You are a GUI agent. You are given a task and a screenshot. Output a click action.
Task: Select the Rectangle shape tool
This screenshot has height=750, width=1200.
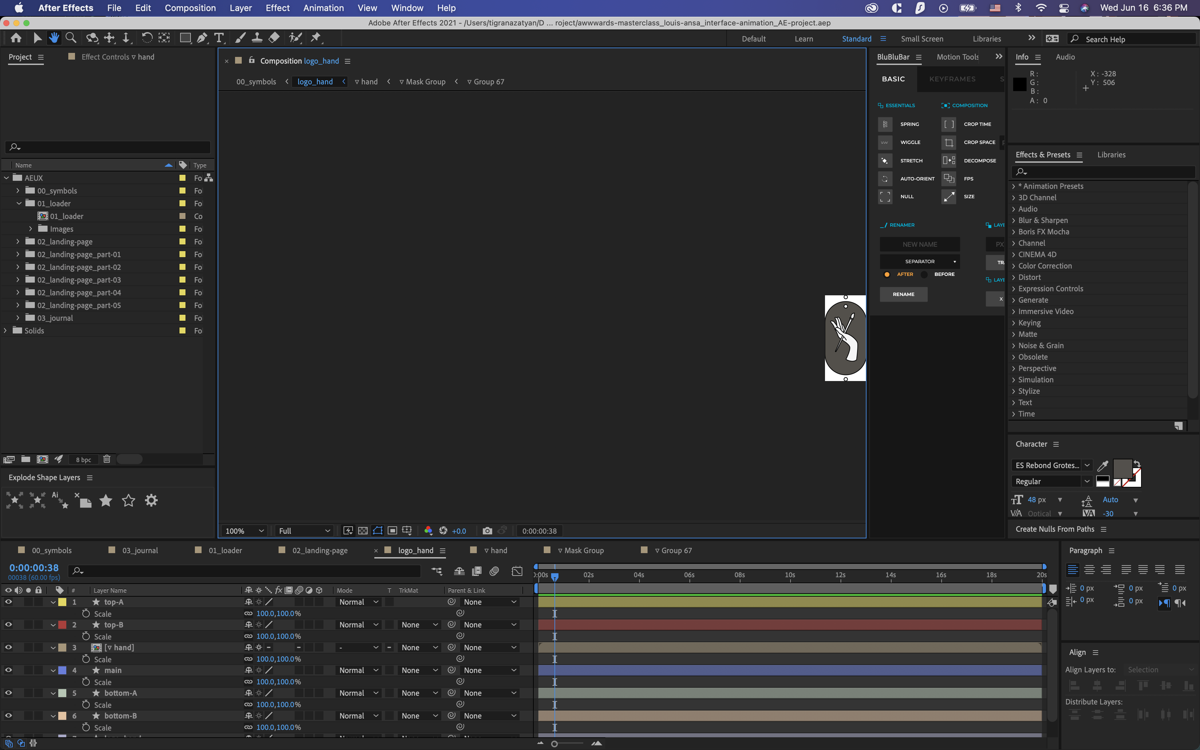pos(185,38)
